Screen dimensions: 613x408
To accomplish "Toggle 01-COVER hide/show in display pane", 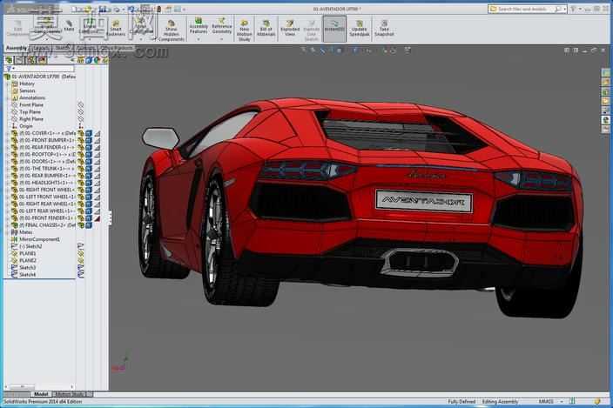I will tap(80, 133).
